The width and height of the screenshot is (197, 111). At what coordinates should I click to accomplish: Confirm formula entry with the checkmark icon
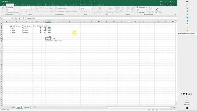click(x=20, y=18)
